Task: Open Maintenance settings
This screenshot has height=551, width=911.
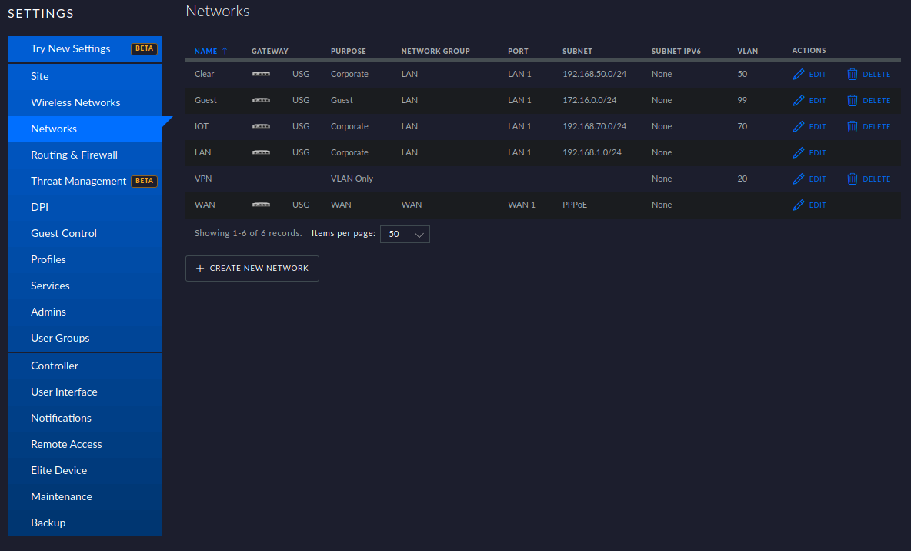Action: 85,496
